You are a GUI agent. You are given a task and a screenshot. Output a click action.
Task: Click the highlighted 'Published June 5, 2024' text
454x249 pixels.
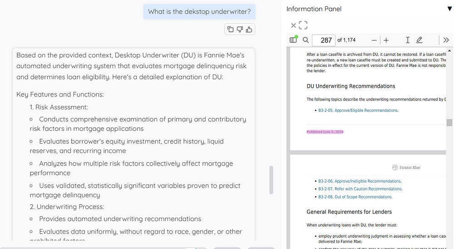[x=325, y=132]
